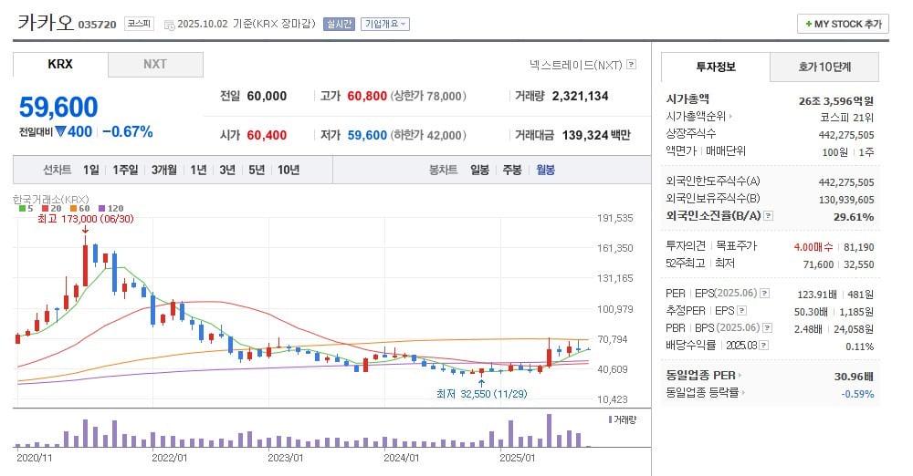Screen dimensions: 913x476
Task: Click the tallest volume bar in 거래량 chart
Action: point(549,430)
